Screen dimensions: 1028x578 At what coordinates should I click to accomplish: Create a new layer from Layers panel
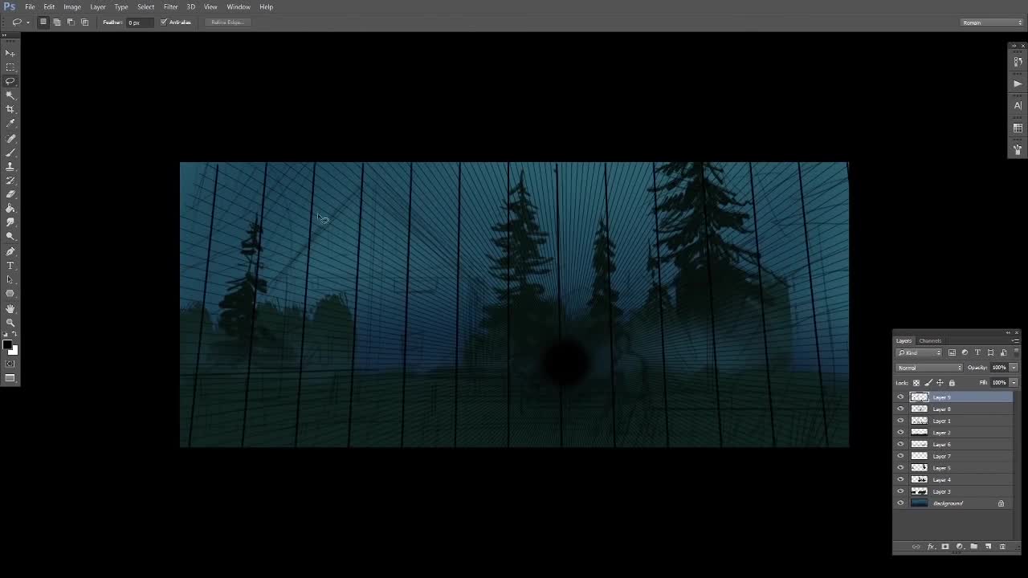click(989, 547)
